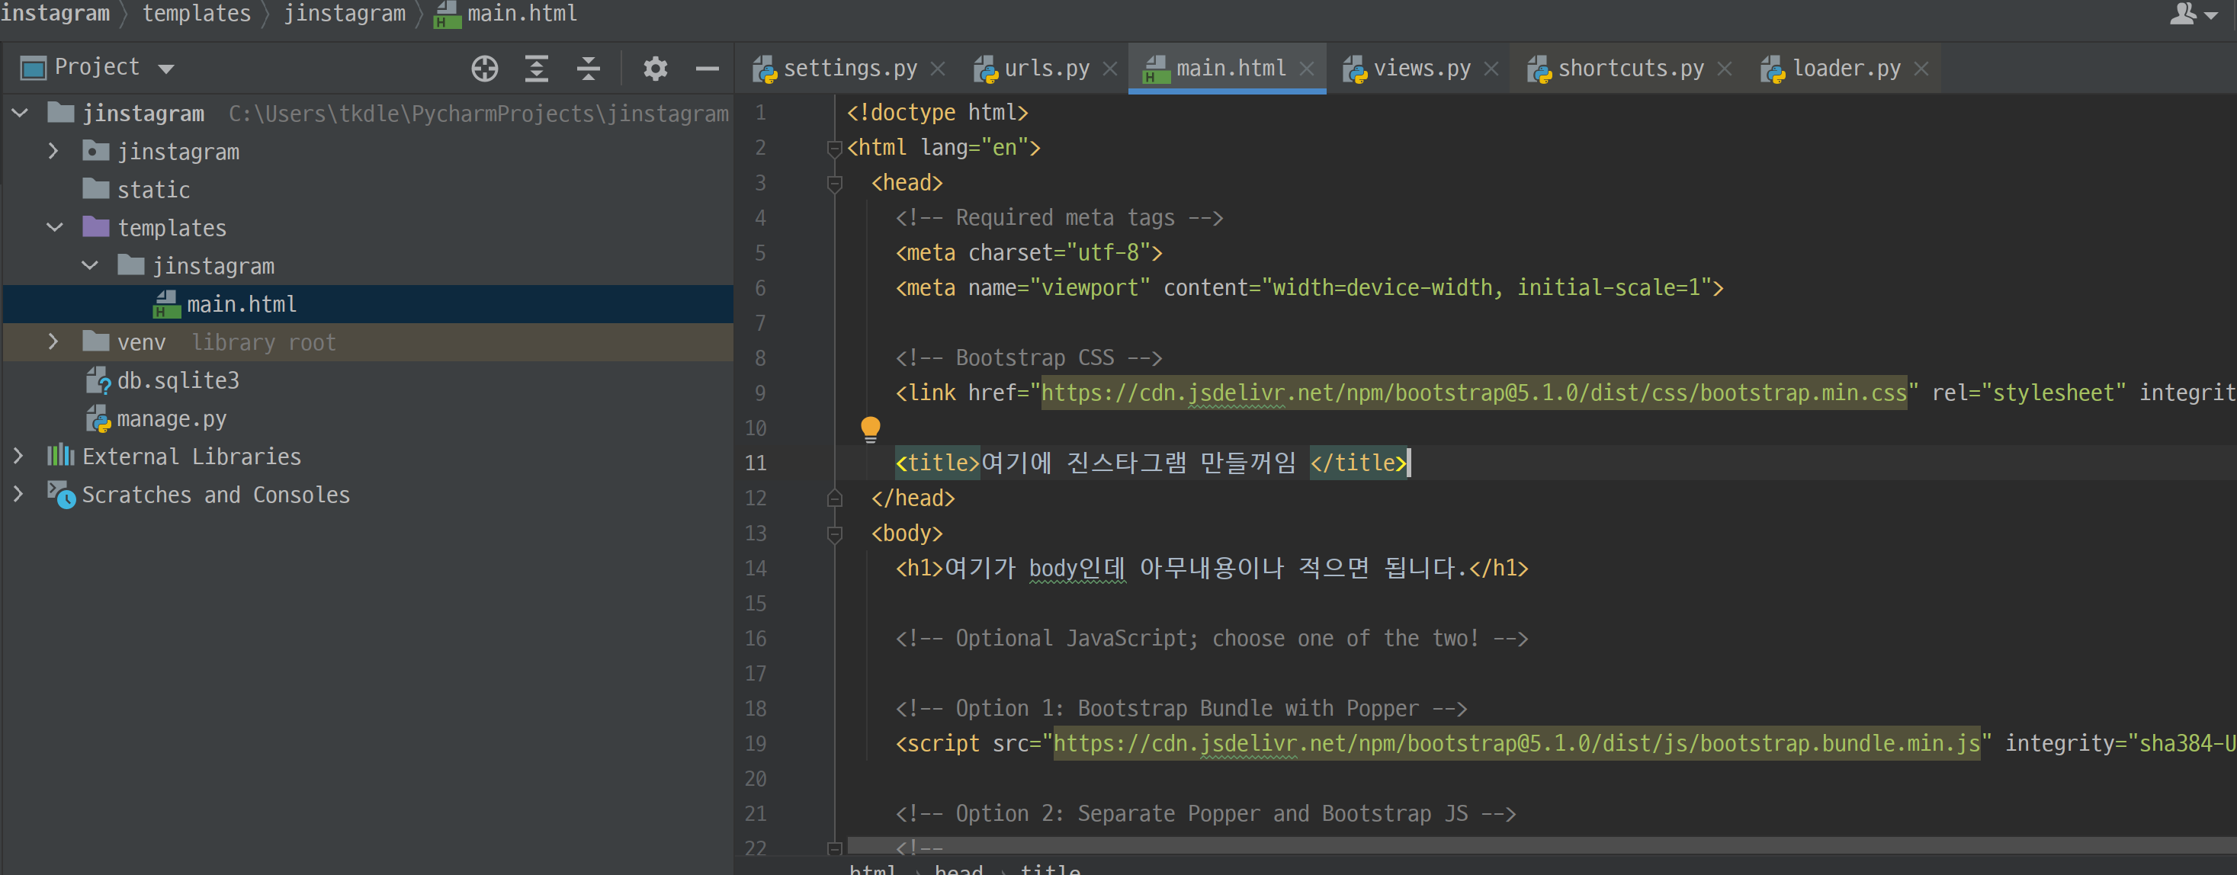Click the static folder icon
Screen dimensions: 2237x875
pos(95,189)
